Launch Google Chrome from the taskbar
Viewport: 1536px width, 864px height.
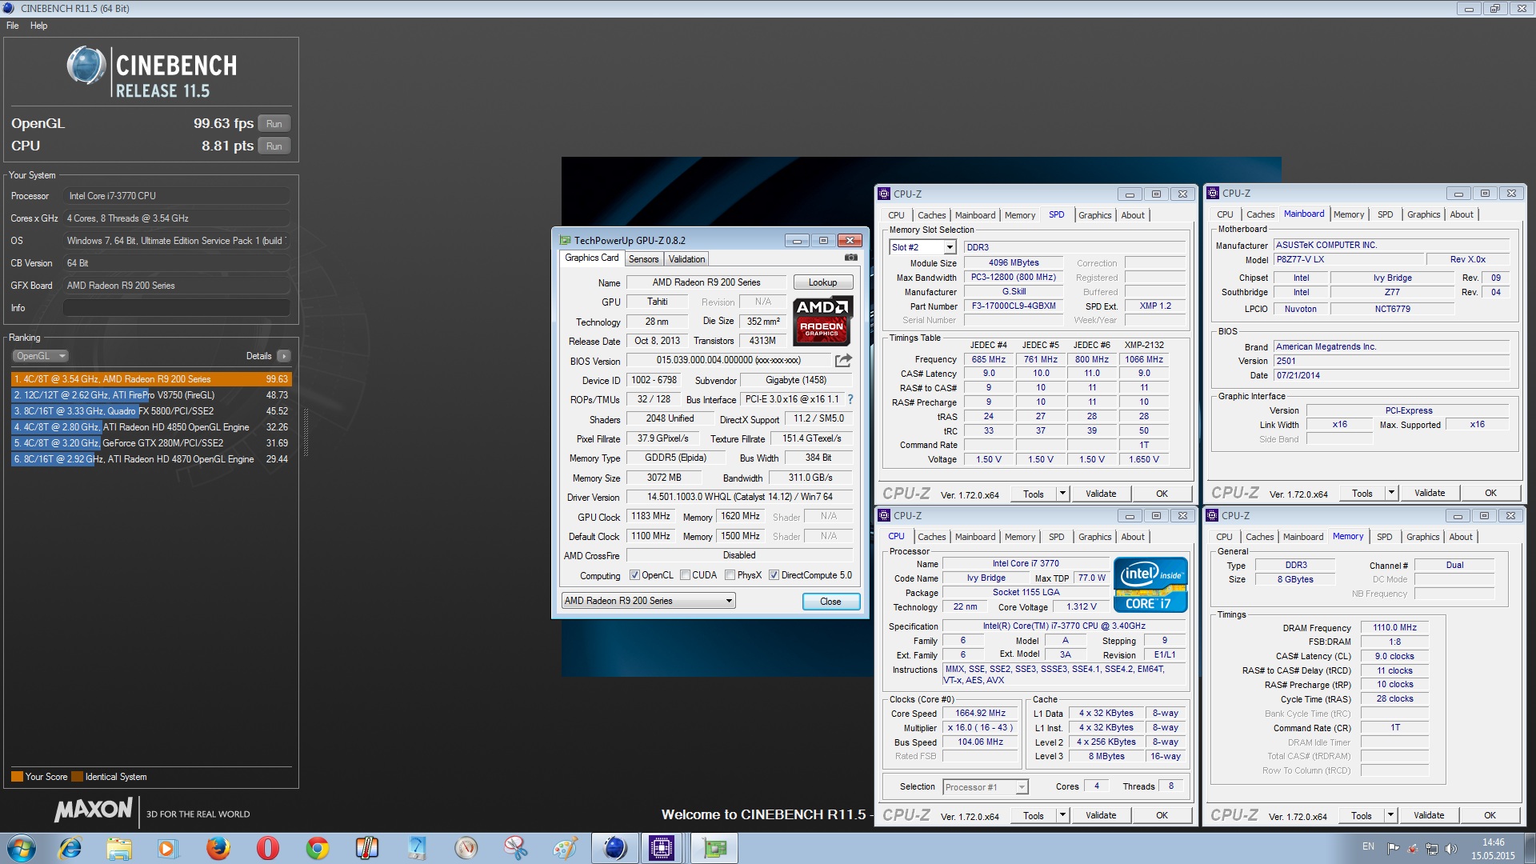317,848
